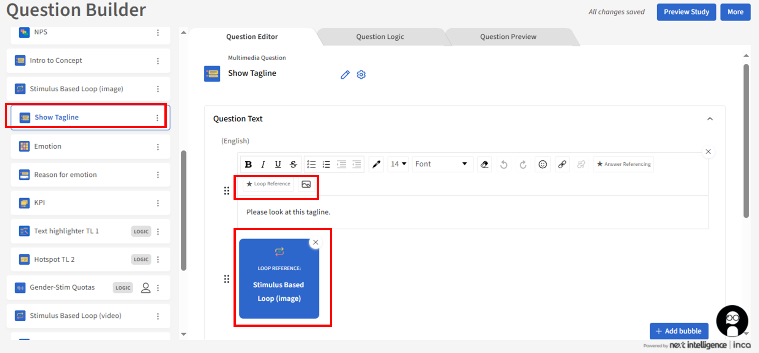Screen dimensions: 759x353
Task: Remove the Loop Reference bubble
Action: [316, 242]
